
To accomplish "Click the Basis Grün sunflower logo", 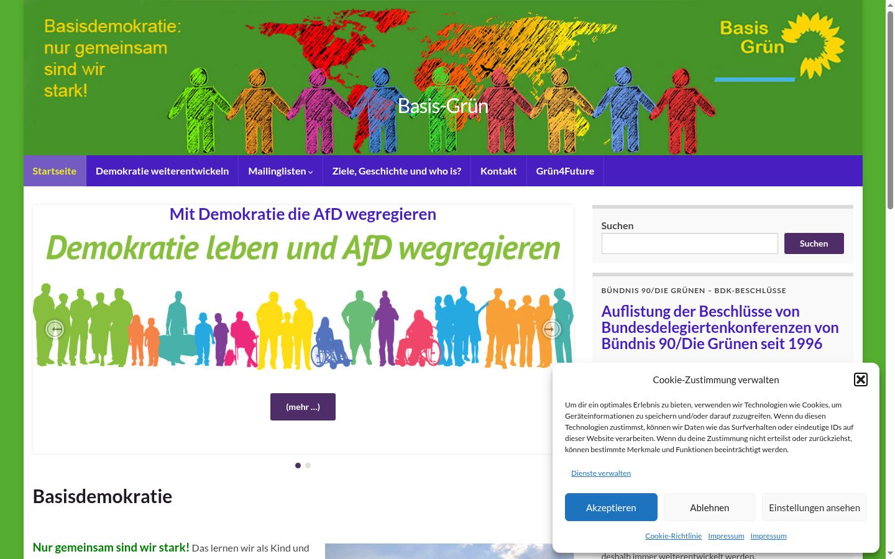I will [781, 47].
